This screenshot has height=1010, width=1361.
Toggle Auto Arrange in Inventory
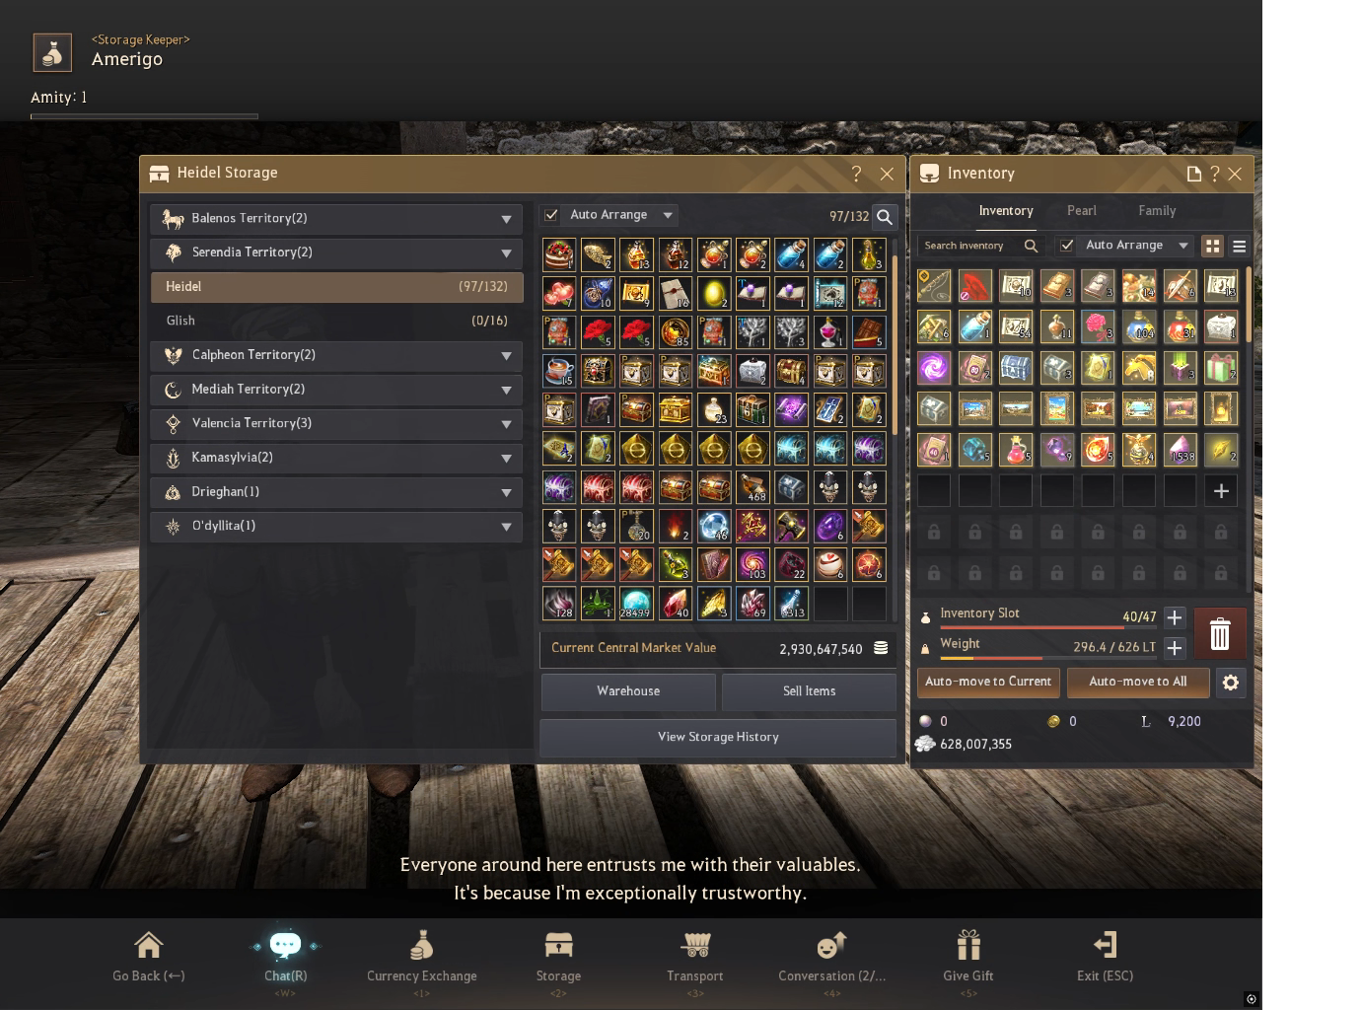[1066, 246]
